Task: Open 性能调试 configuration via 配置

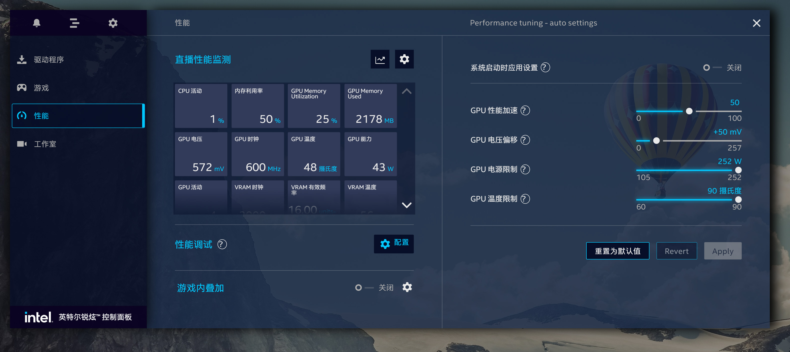Action: pyautogui.click(x=394, y=244)
